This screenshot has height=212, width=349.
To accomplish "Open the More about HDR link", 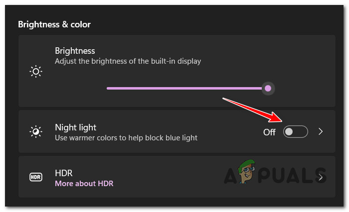I will pyautogui.click(x=84, y=184).
